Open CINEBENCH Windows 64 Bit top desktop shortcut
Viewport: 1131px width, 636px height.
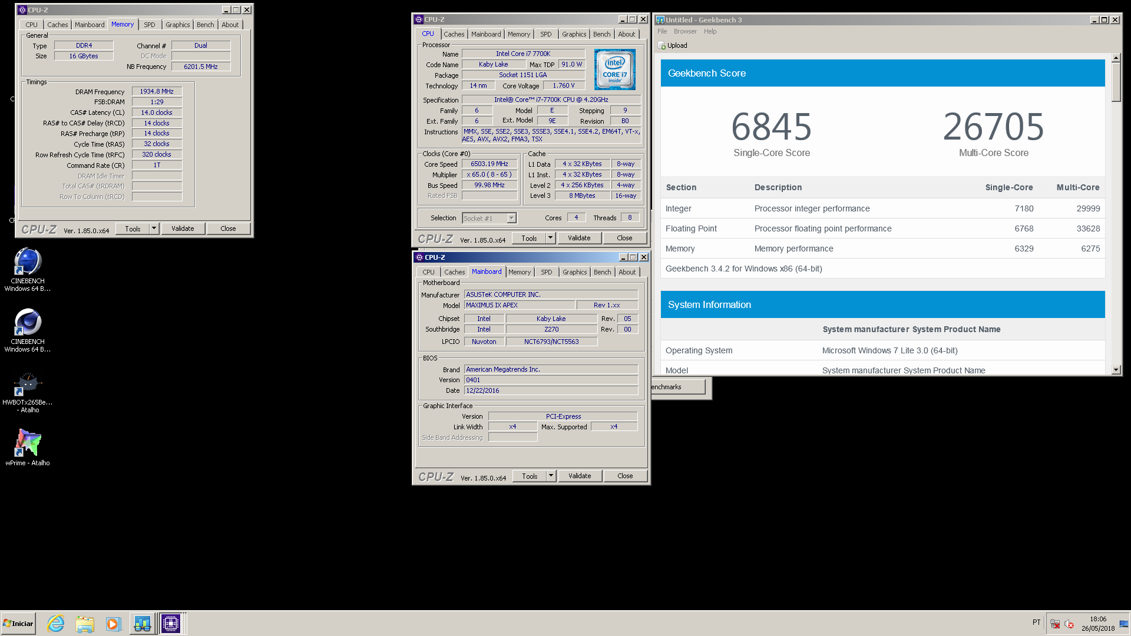tap(28, 269)
